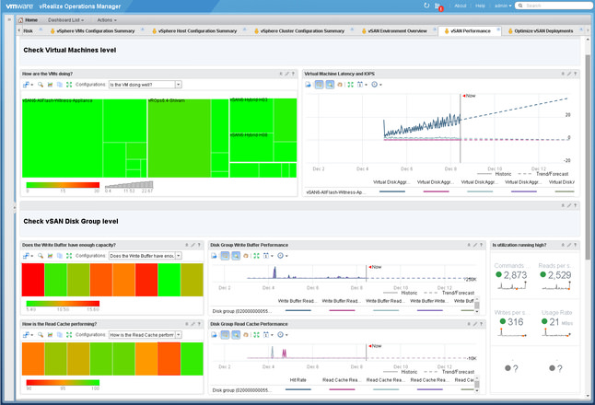Switch to vSAN Environment Overview tab
The height and width of the screenshot is (405, 595).
[x=396, y=30]
